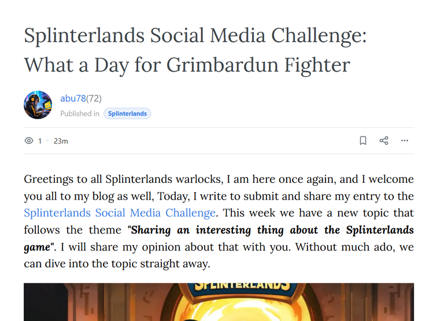Open the share icon options

click(384, 141)
